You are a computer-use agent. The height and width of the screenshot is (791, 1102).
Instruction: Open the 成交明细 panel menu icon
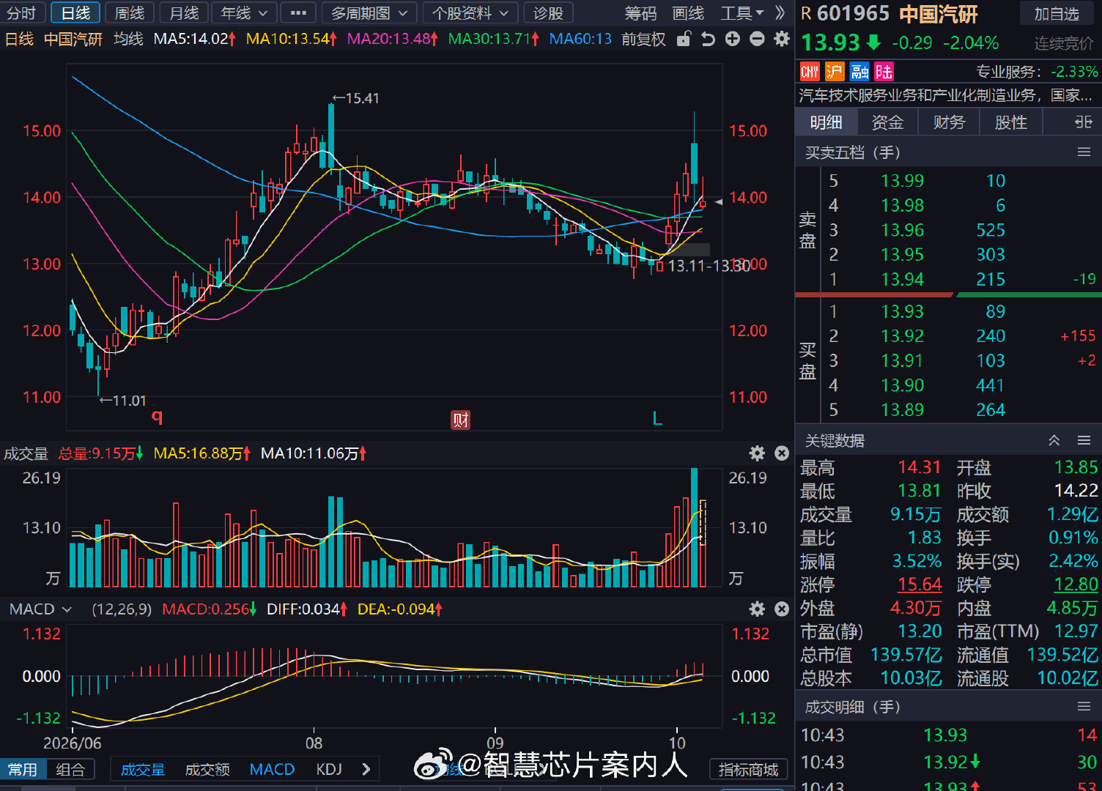coord(1084,707)
